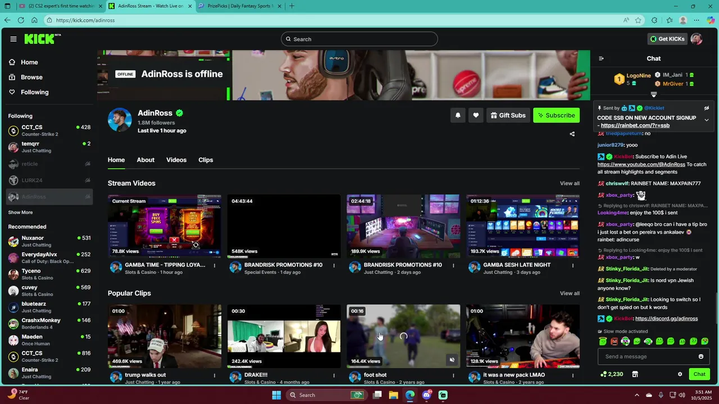Open the youtube.com/@AdinRoss link
719x404 pixels.
[641, 164]
